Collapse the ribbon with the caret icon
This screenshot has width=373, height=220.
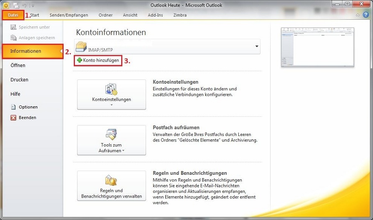pos(358,15)
